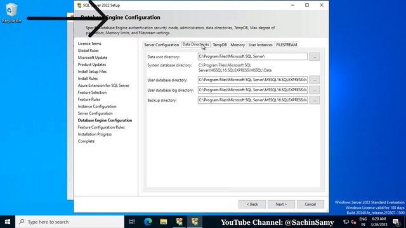The image size is (406, 228).
Task: Click the User database directory field
Action: [252, 80]
